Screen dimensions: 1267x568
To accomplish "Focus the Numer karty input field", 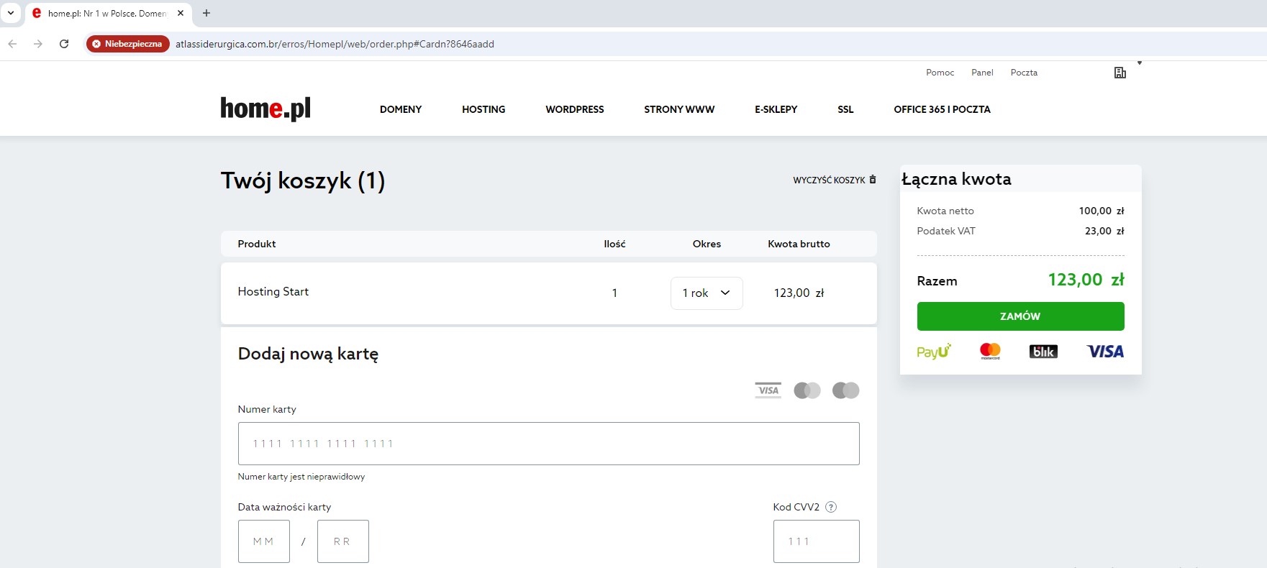I will point(548,444).
